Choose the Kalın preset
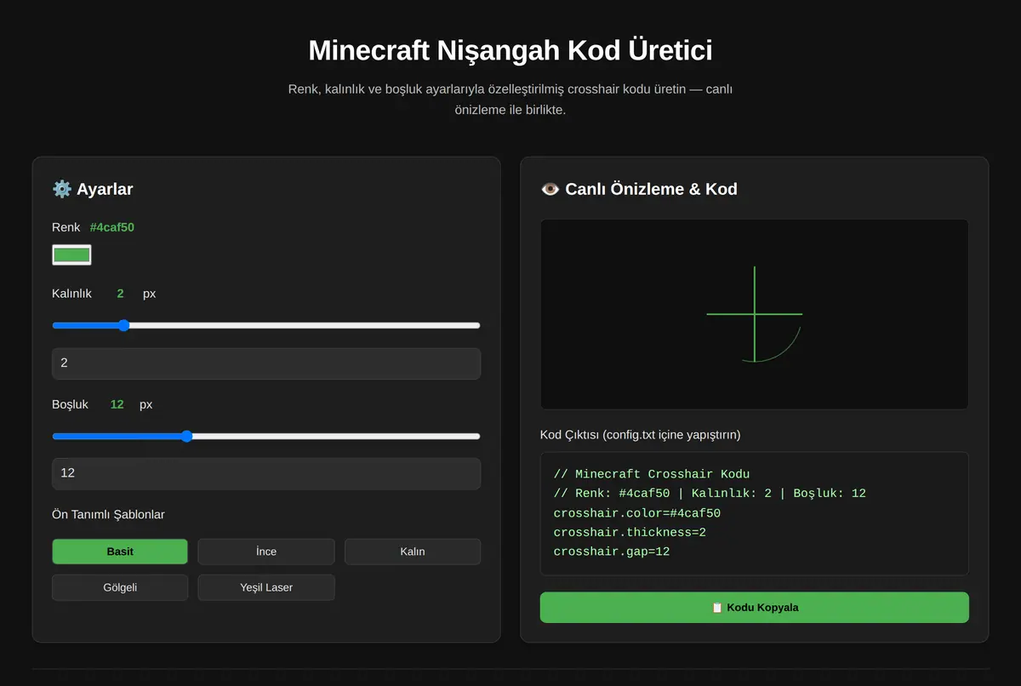The width and height of the screenshot is (1021, 686). coord(413,552)
